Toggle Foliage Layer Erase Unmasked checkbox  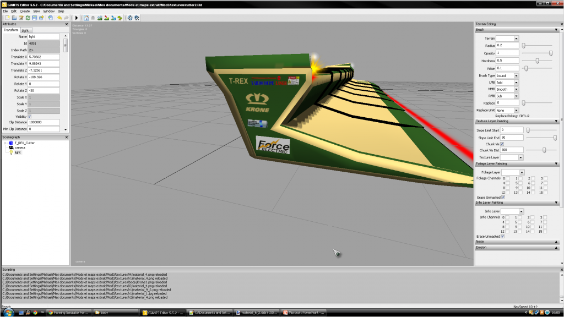(503, 198)
